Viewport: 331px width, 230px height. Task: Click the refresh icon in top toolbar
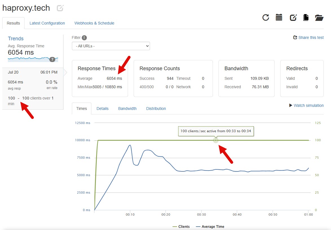266,18
